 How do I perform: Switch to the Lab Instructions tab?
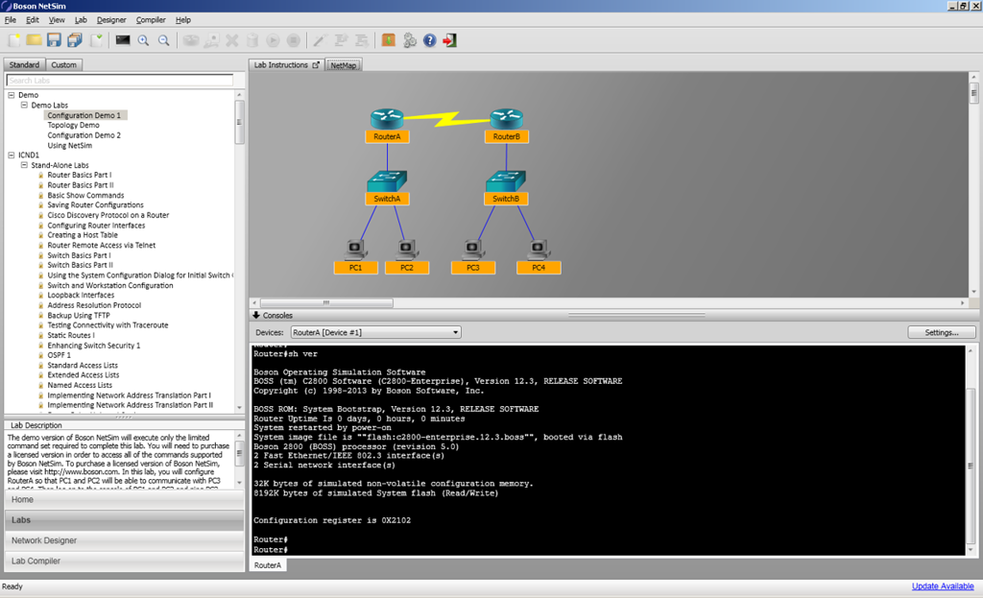pyautogui.click(x=286, y=65)
